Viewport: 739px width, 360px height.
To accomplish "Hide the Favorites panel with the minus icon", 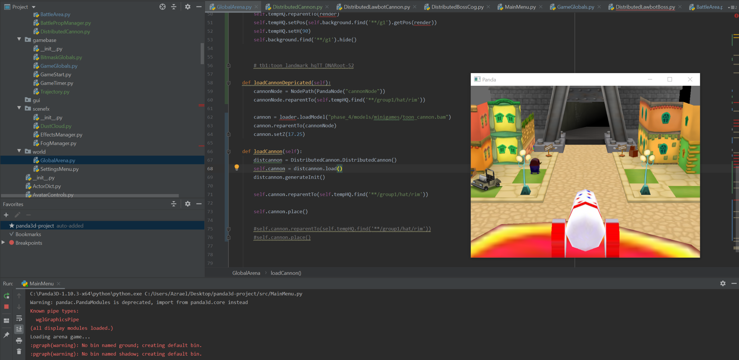I will (199, 204).
